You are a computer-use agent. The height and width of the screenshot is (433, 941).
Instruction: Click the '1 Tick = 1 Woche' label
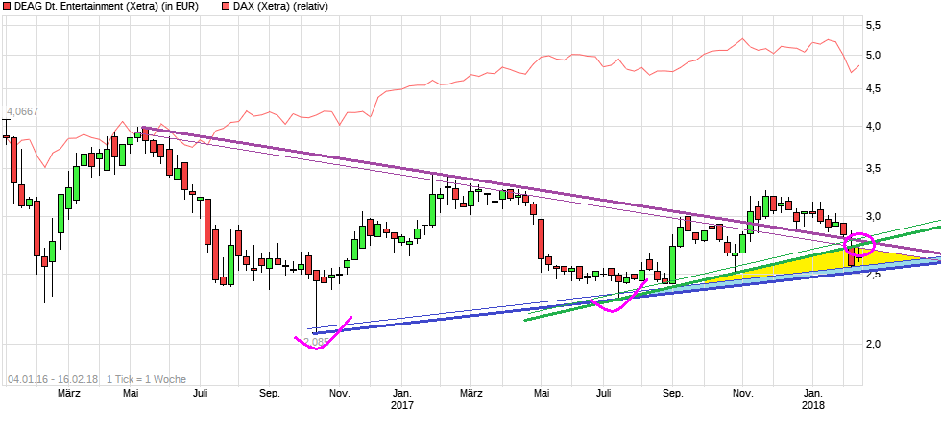point(146,379)
